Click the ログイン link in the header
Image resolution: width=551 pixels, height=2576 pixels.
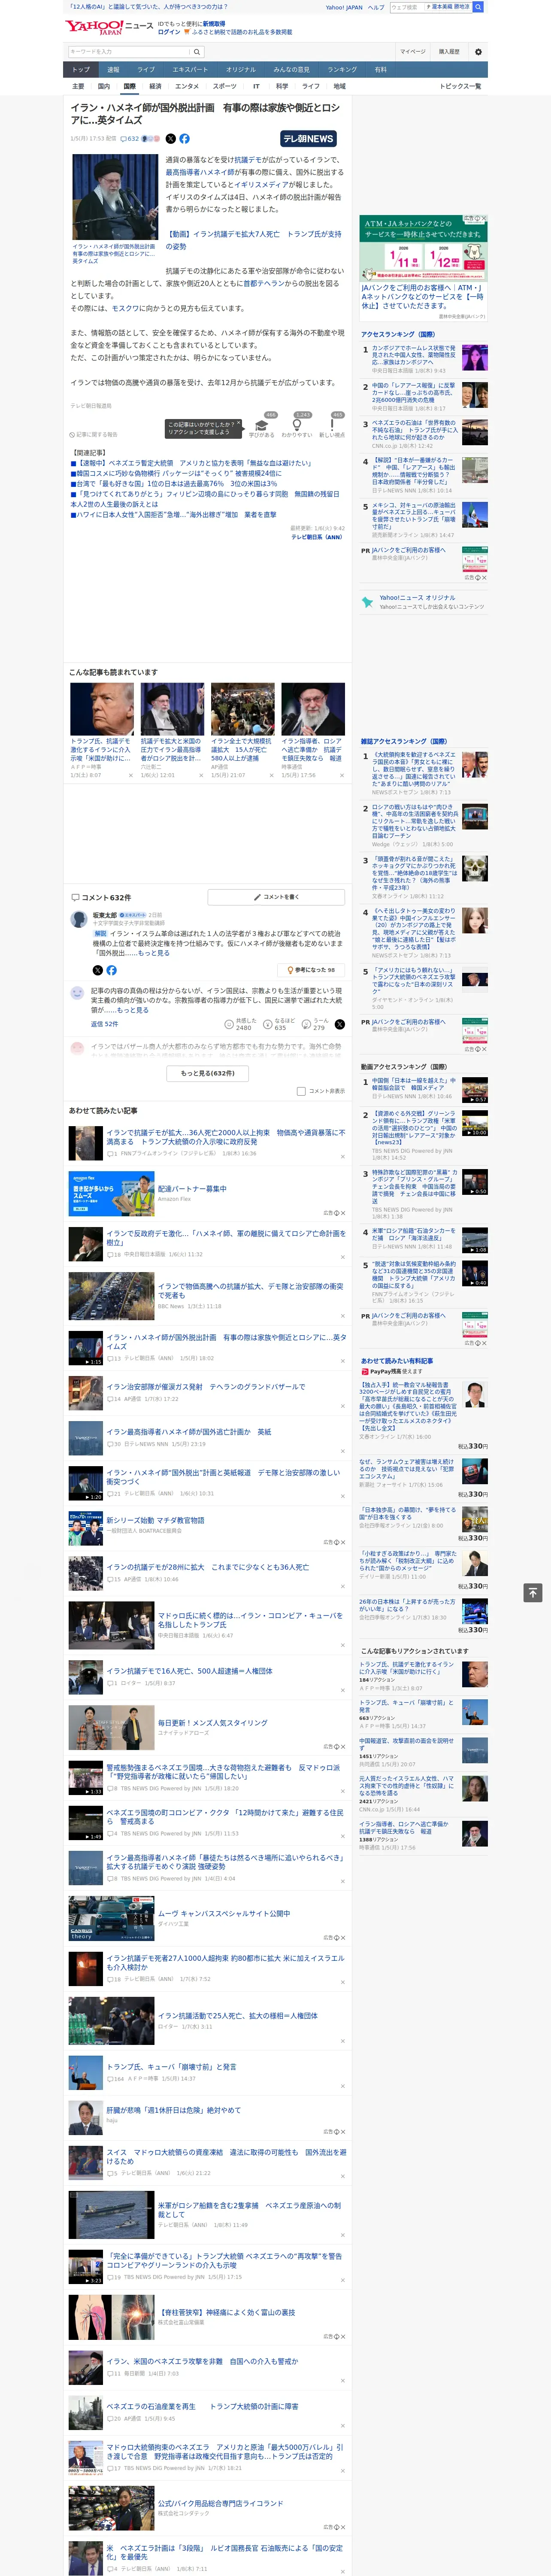coord(169,32)
